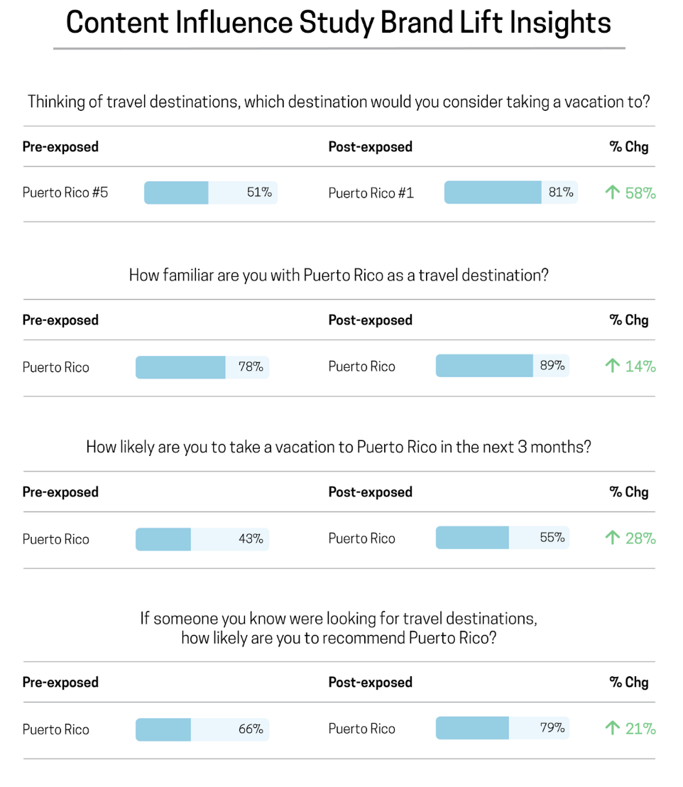Click the "Content Influence Study Brand Lift Insights" title
This screenshot has width=683, height=787.
pos(339,23)
